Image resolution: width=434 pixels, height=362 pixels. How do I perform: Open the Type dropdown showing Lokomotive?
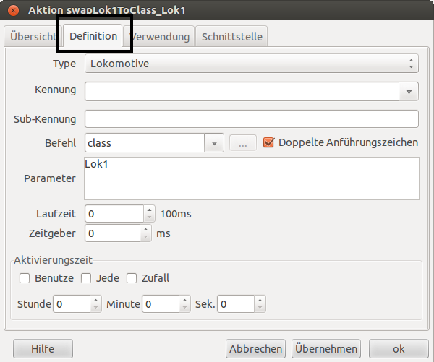coord(252,64)
